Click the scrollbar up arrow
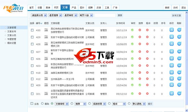Viewport: 188px width, 112px height. click(187, 12)
